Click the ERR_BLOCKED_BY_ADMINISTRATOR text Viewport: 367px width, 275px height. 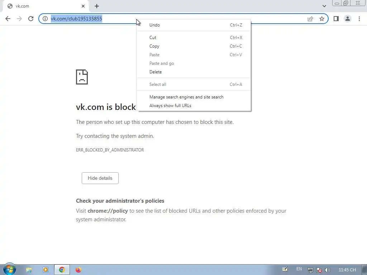coord(110,150)
